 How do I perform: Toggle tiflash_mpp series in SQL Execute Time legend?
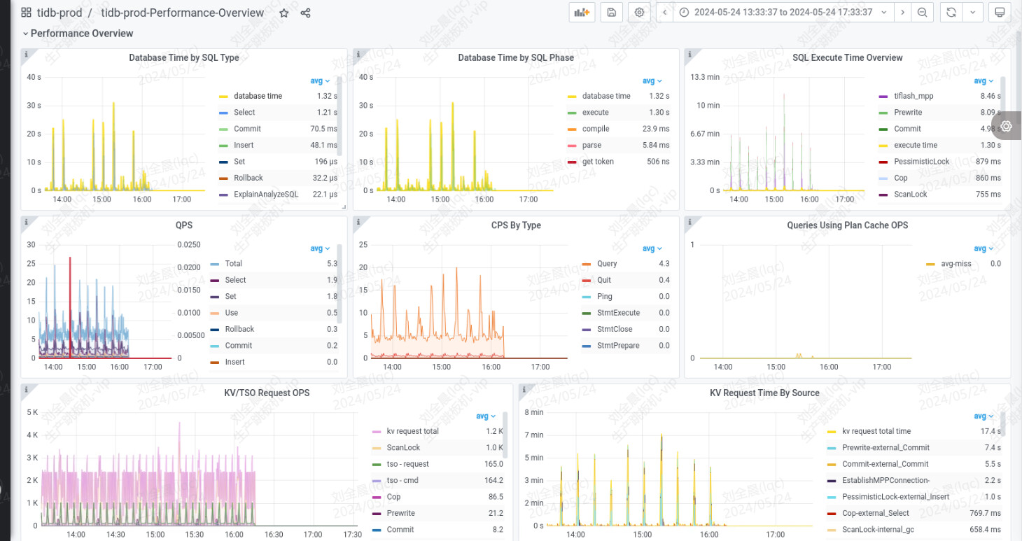[913, 96]
